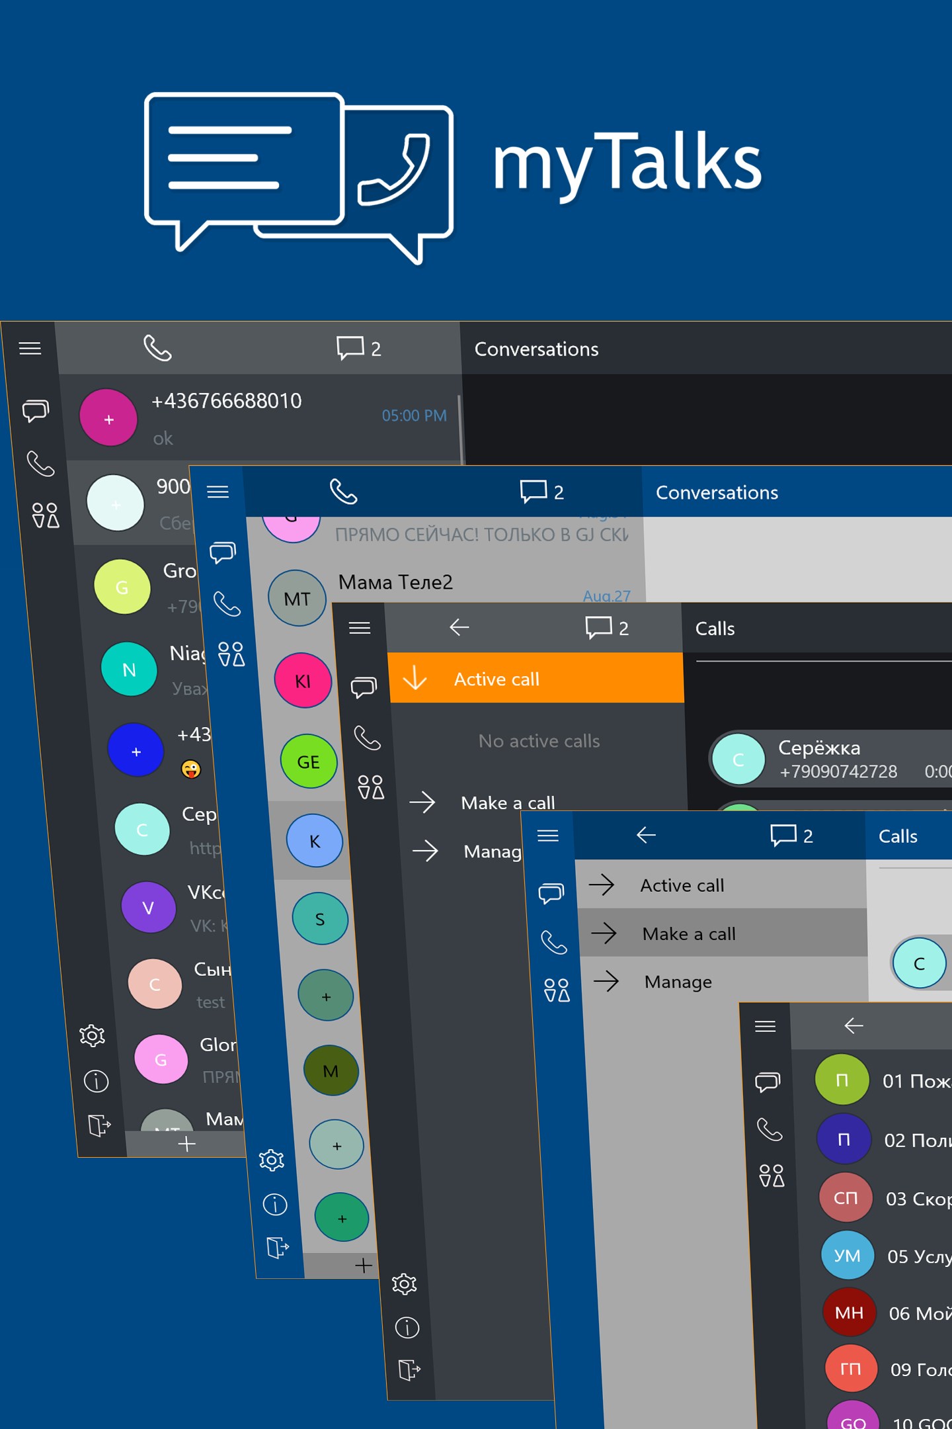The image size is (952, 1429).
Task: Switch to the phone tab in the rear dark Conversations window
Action: [157, 348]
